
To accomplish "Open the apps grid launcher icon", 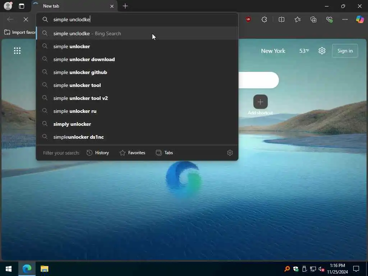I will (x=17, y=51).
